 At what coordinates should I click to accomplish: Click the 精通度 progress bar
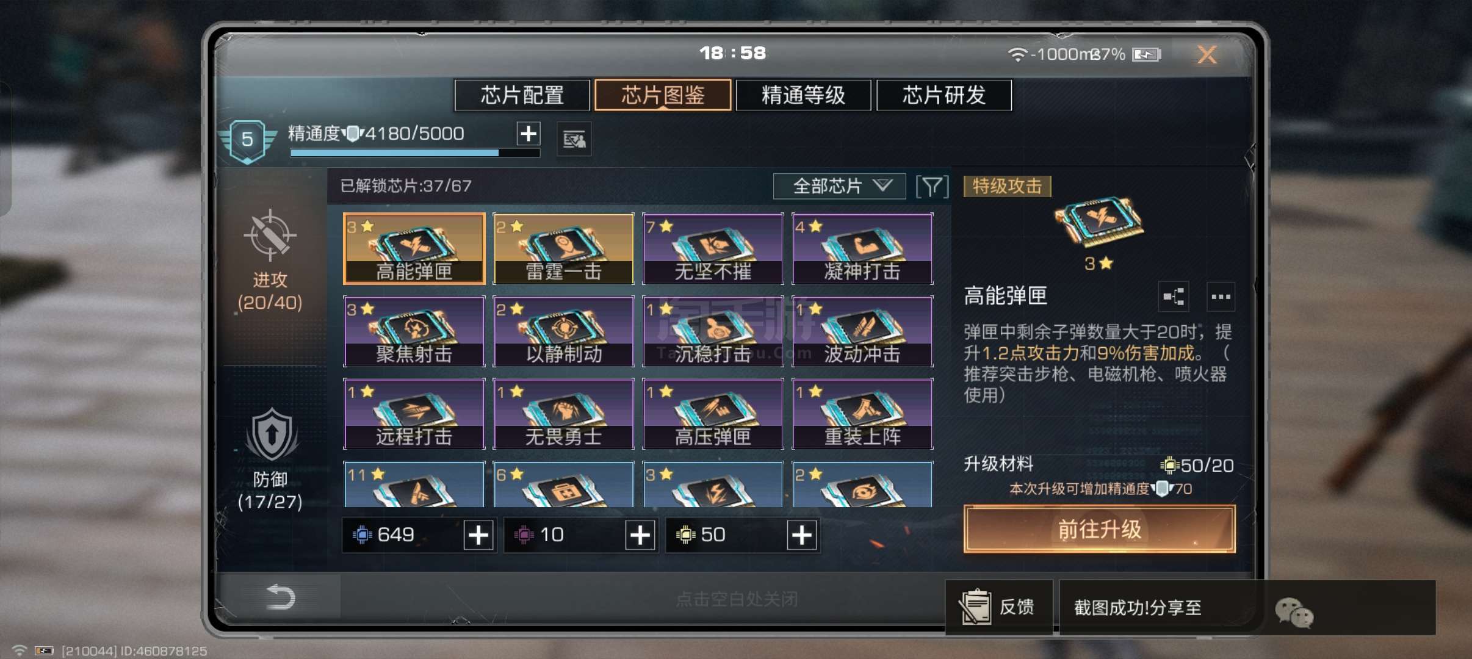coord(415,153)
